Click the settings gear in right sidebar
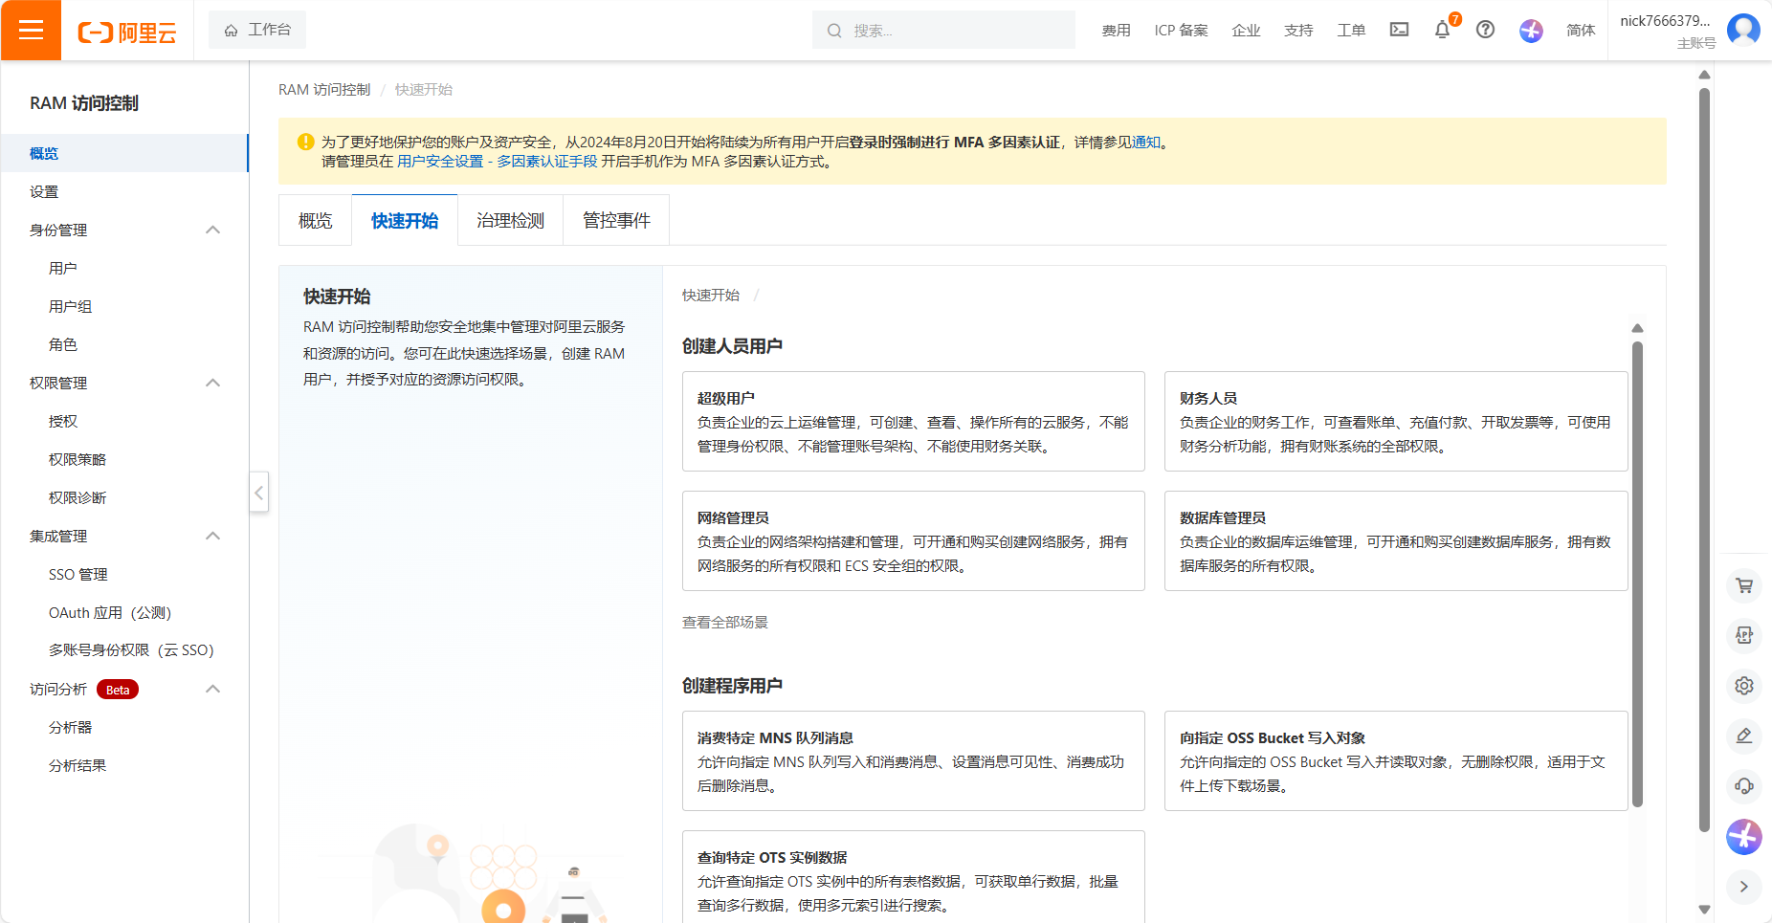 1744,686
